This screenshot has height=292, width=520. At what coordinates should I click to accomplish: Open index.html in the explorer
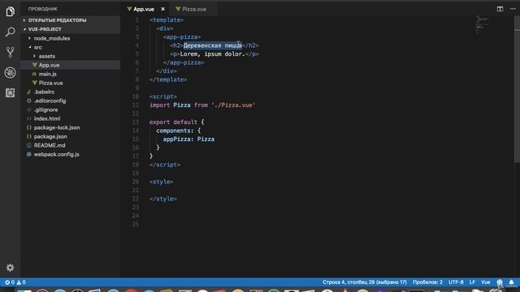point(71,118)
